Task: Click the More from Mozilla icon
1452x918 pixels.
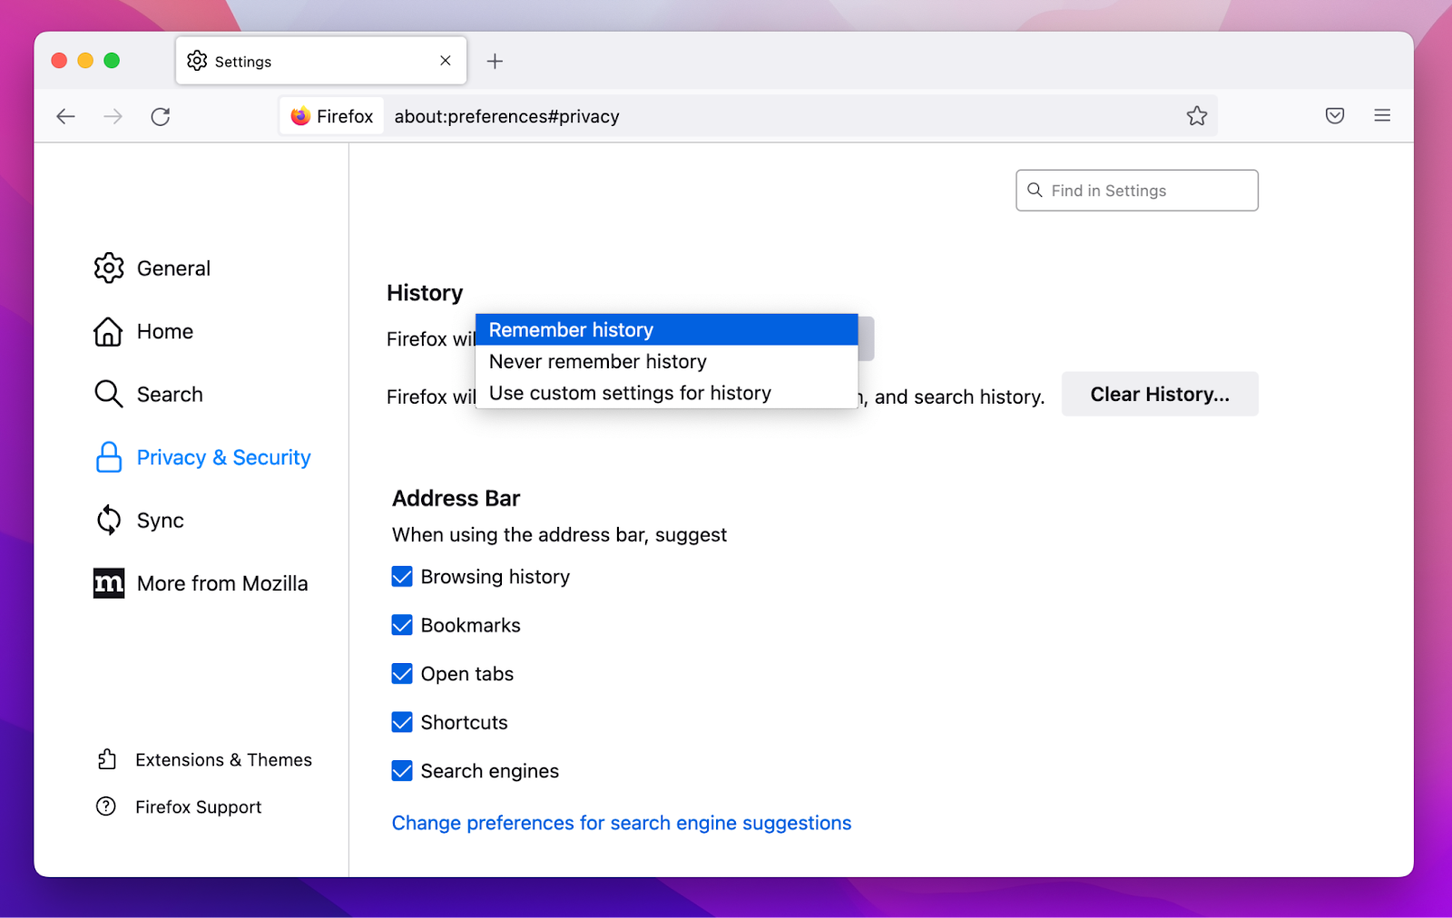Action: point(108,583)
